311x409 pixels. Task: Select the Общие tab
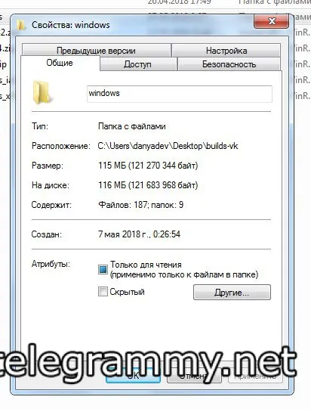pyautogui.click(x=60, y=63)
